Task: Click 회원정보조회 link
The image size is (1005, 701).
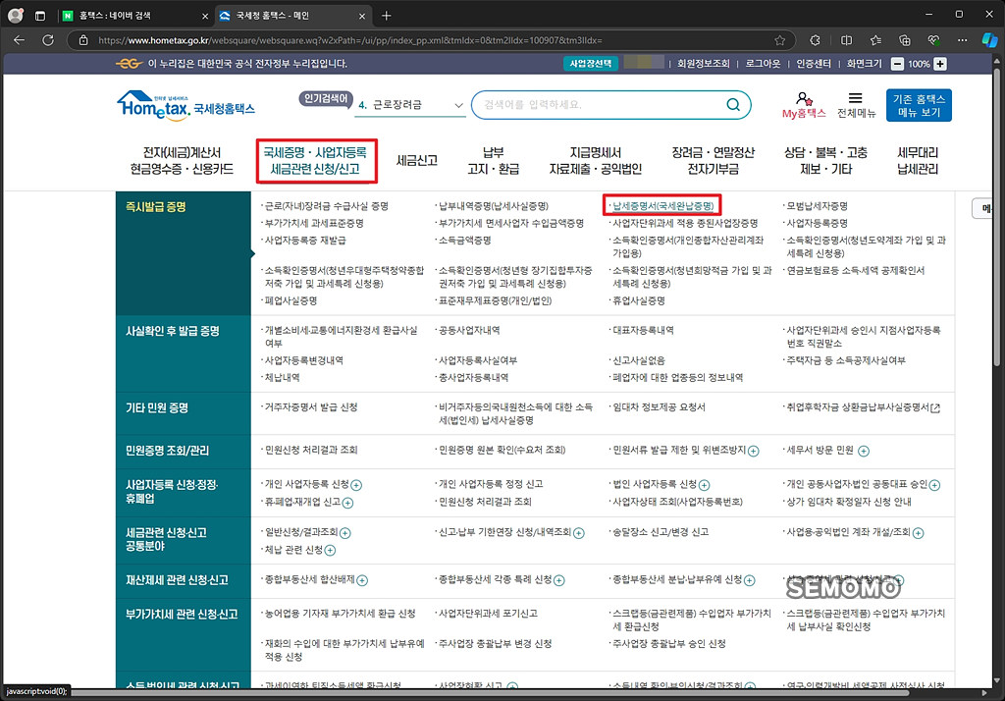Action: (x=703, y=64)
